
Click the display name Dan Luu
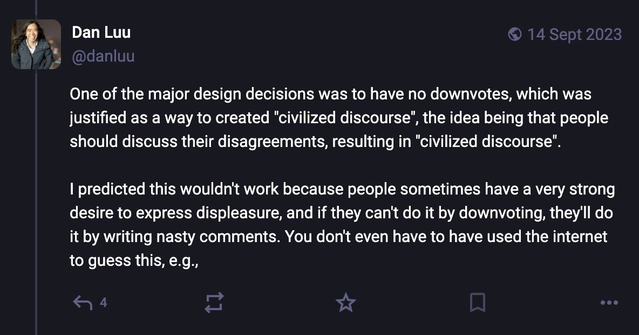(101, 33)
